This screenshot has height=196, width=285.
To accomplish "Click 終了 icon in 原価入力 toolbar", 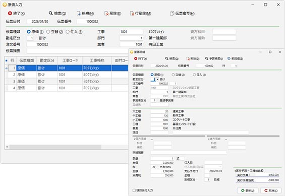I will [x=10, y=13].
